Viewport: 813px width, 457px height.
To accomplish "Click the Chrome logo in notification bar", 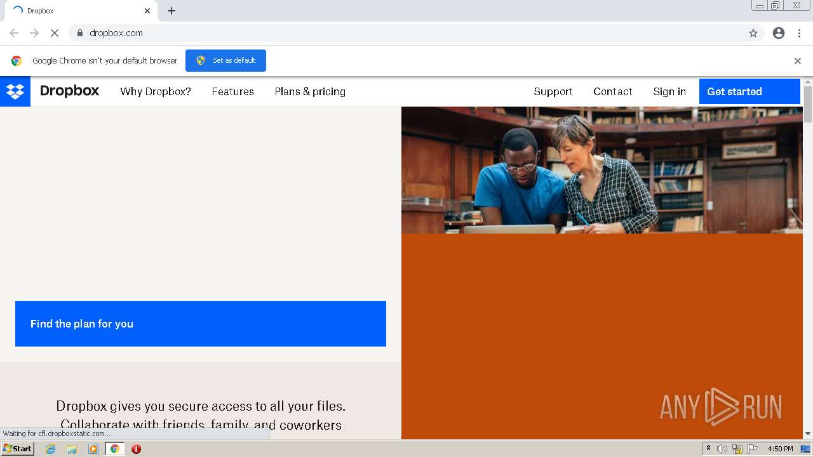I will pos(17,61).
